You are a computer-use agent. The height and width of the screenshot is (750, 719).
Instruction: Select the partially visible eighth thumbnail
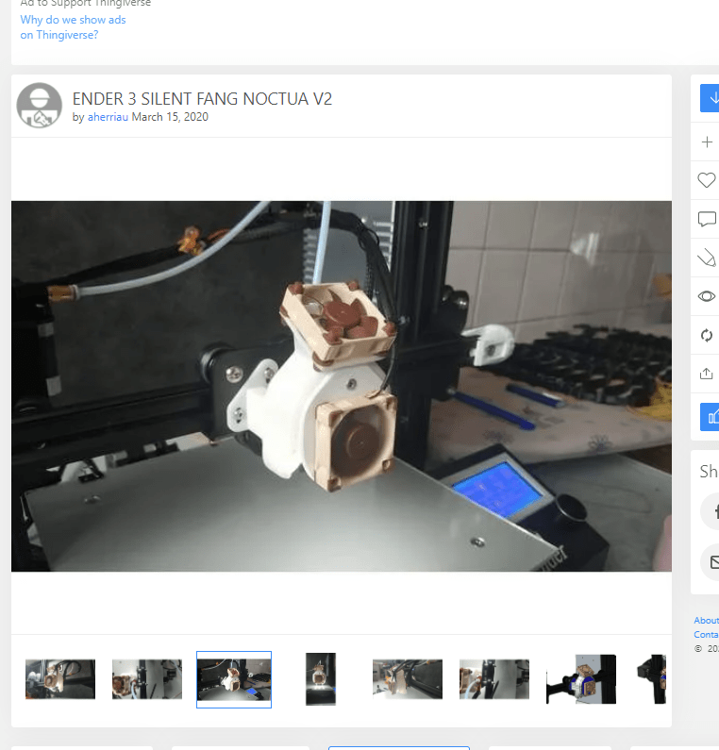(652, 679)
